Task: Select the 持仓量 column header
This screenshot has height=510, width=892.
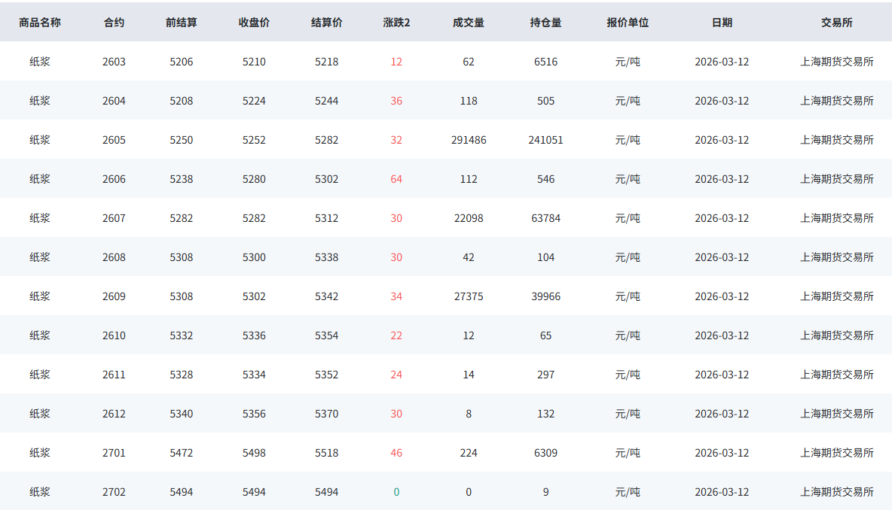Action: [x=546, y=23]
